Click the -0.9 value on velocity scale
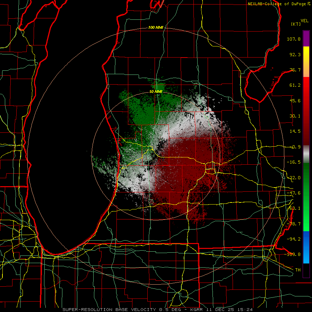Viewport: 312px width, 312px height. coord(295,147)
